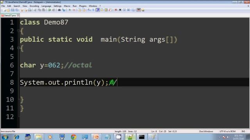Save all files using toolbar icon
250x140 pixels.
point(17,10)
